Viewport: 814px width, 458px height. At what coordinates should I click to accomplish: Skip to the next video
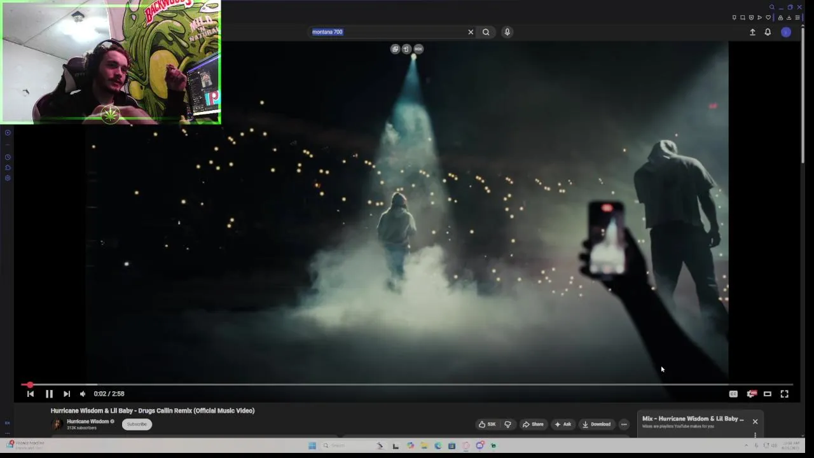[67, 394]
